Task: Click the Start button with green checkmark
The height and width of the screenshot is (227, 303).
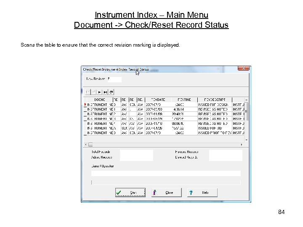Action: (x=130, y=193)
